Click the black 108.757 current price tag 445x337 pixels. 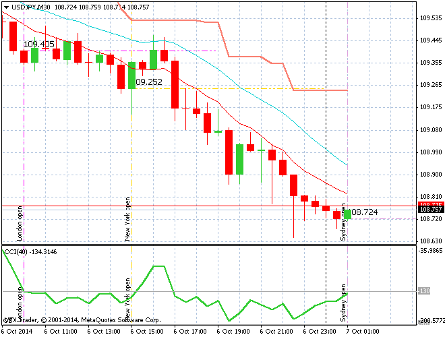pos(430,210)
